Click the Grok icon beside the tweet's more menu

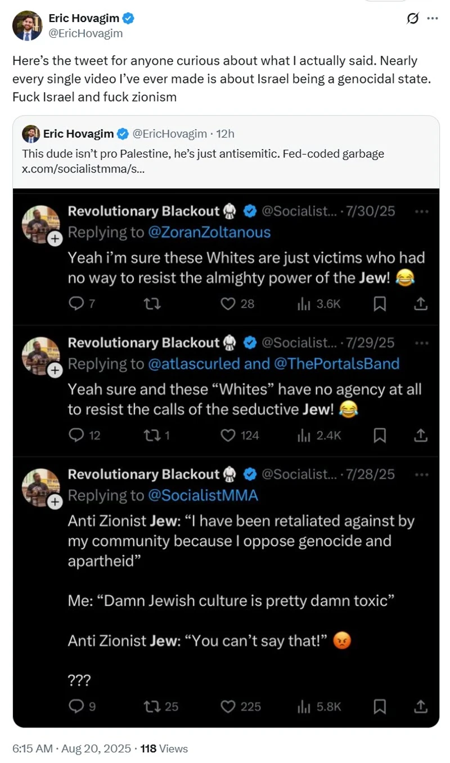pos(412,19)
